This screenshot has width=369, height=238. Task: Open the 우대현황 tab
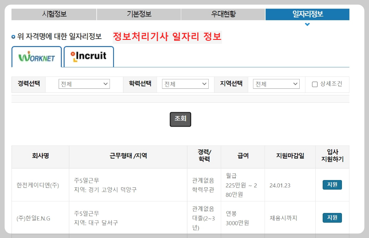[x=223, y=14]
